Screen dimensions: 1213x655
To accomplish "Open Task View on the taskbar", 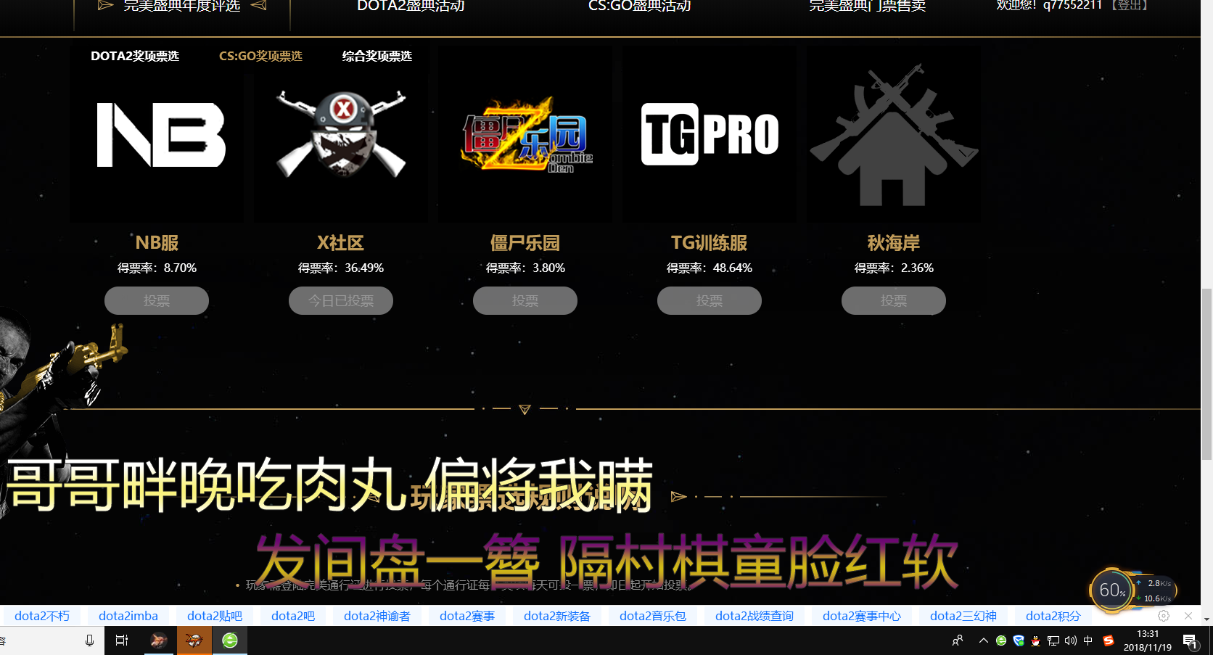I will click(x=122, y=640).
